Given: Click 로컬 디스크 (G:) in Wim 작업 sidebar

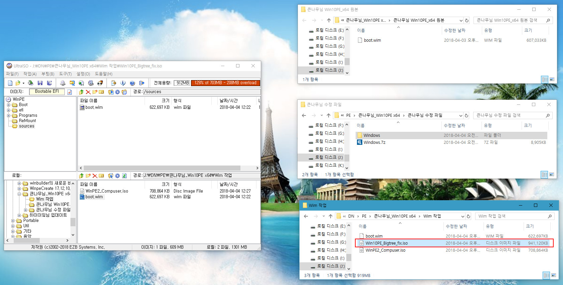Looking at the screenshot, I should [x=331, y=242].
